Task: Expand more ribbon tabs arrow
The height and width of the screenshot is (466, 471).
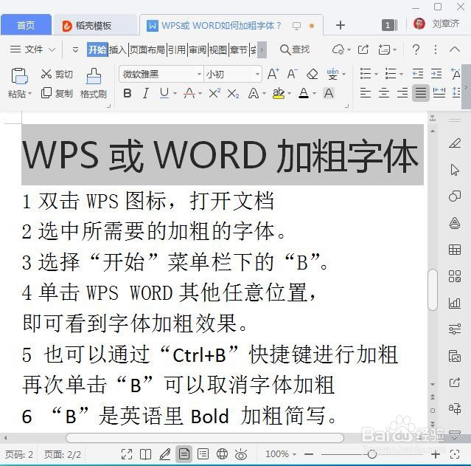Action: pyautogui.click(x=262, y=49)
